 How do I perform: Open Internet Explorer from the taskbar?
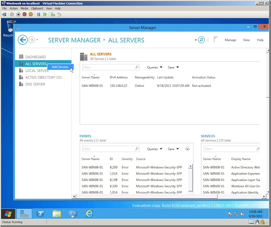[89, 213]
